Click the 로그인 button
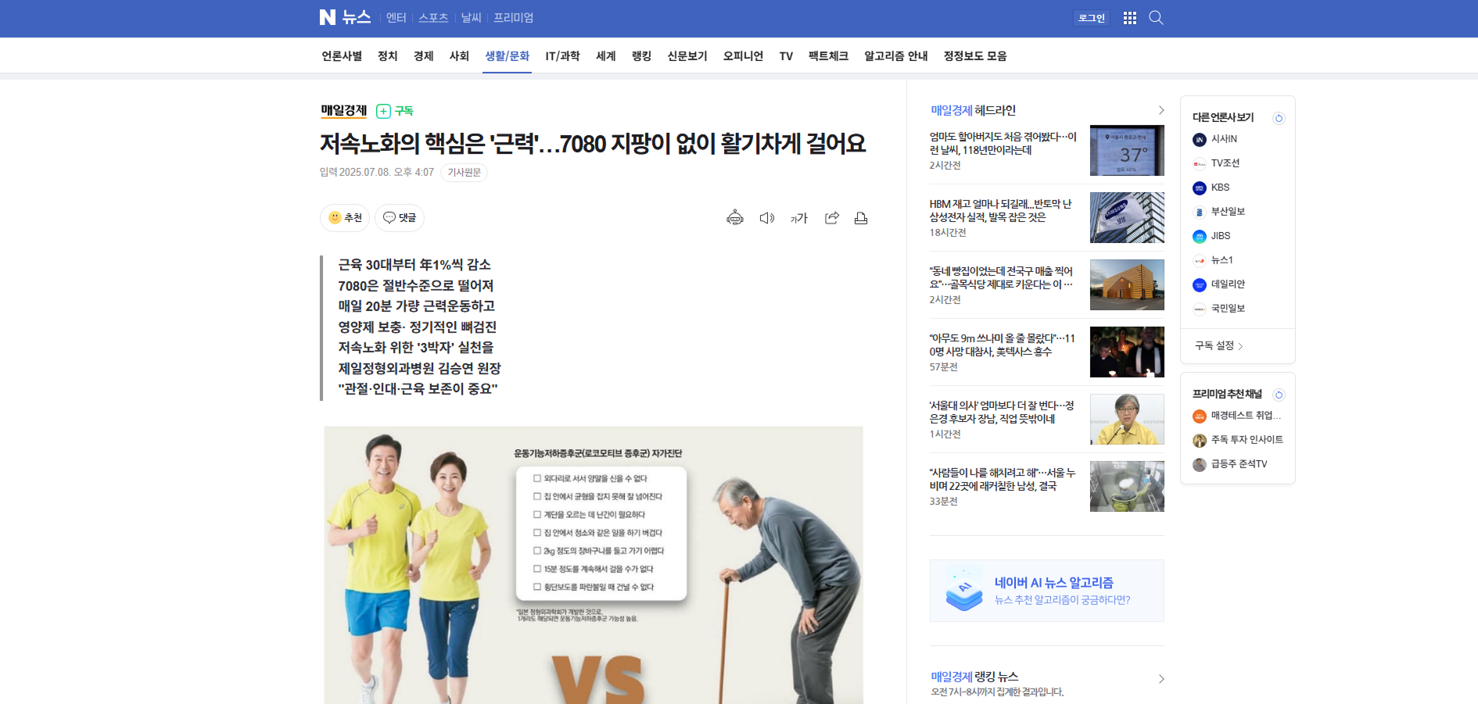The image size is (1478, 704). (x=1091, y=18)
